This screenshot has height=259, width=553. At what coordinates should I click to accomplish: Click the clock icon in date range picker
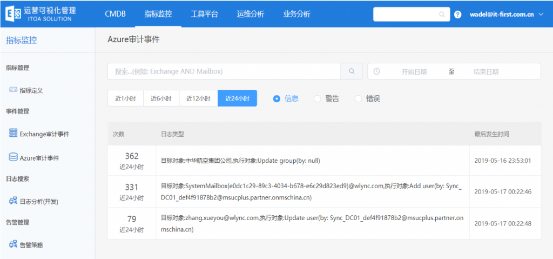click(376, 71)
